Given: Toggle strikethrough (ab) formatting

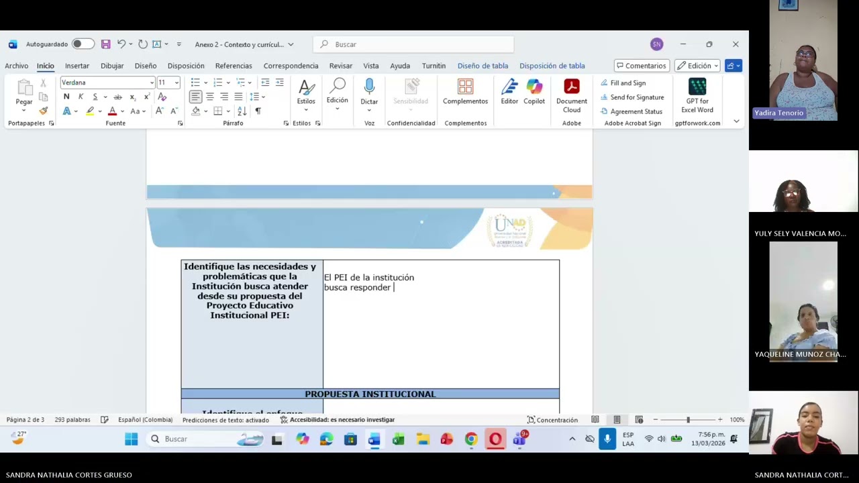Looking at the screenshot, I should [x=118, y=97].
